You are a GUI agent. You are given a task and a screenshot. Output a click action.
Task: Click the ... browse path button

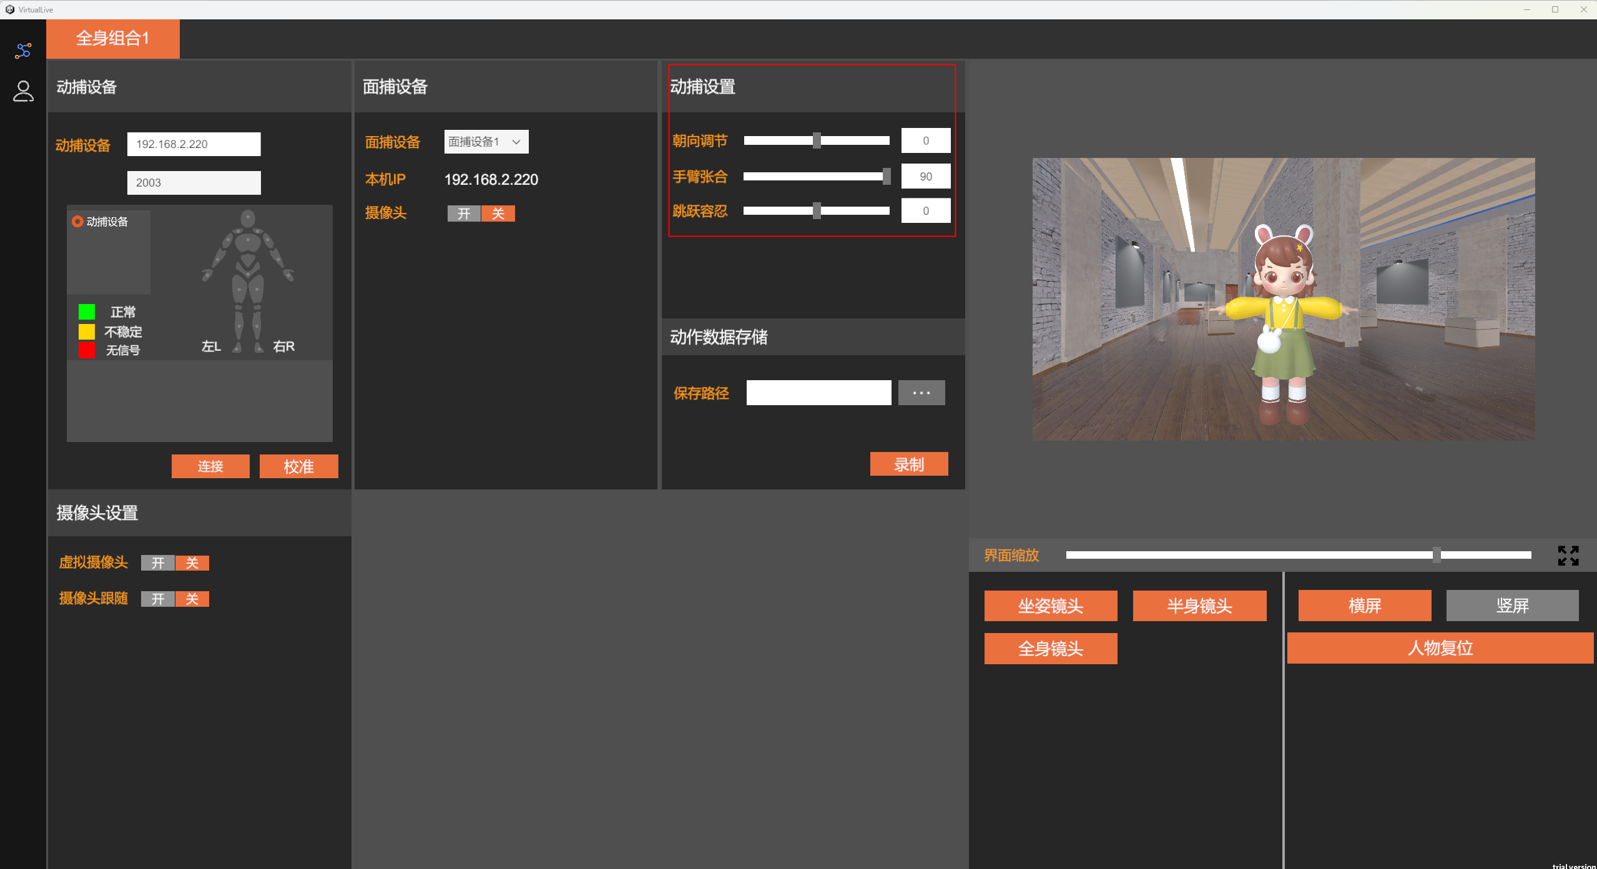[921, 393]
